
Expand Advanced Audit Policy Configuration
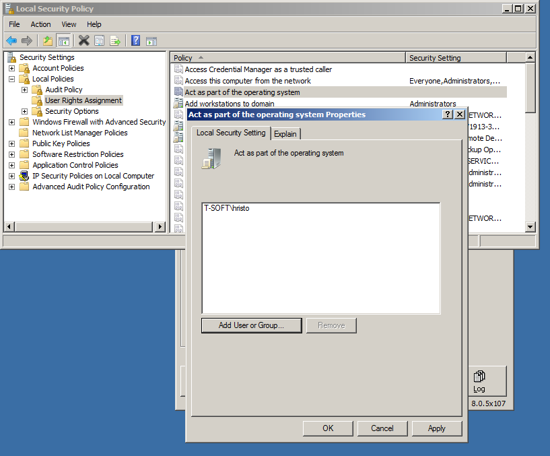pyautogui.click(x=11, y=186)
